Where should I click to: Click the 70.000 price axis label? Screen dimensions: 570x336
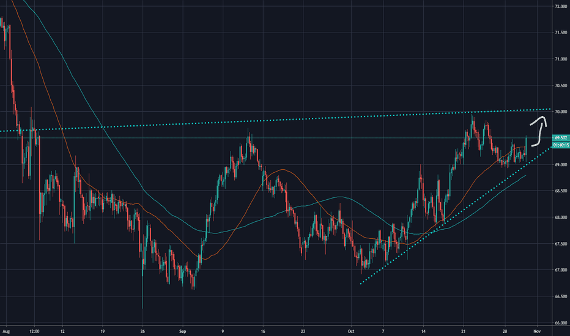pyautogui.click(x=560, y=112)
